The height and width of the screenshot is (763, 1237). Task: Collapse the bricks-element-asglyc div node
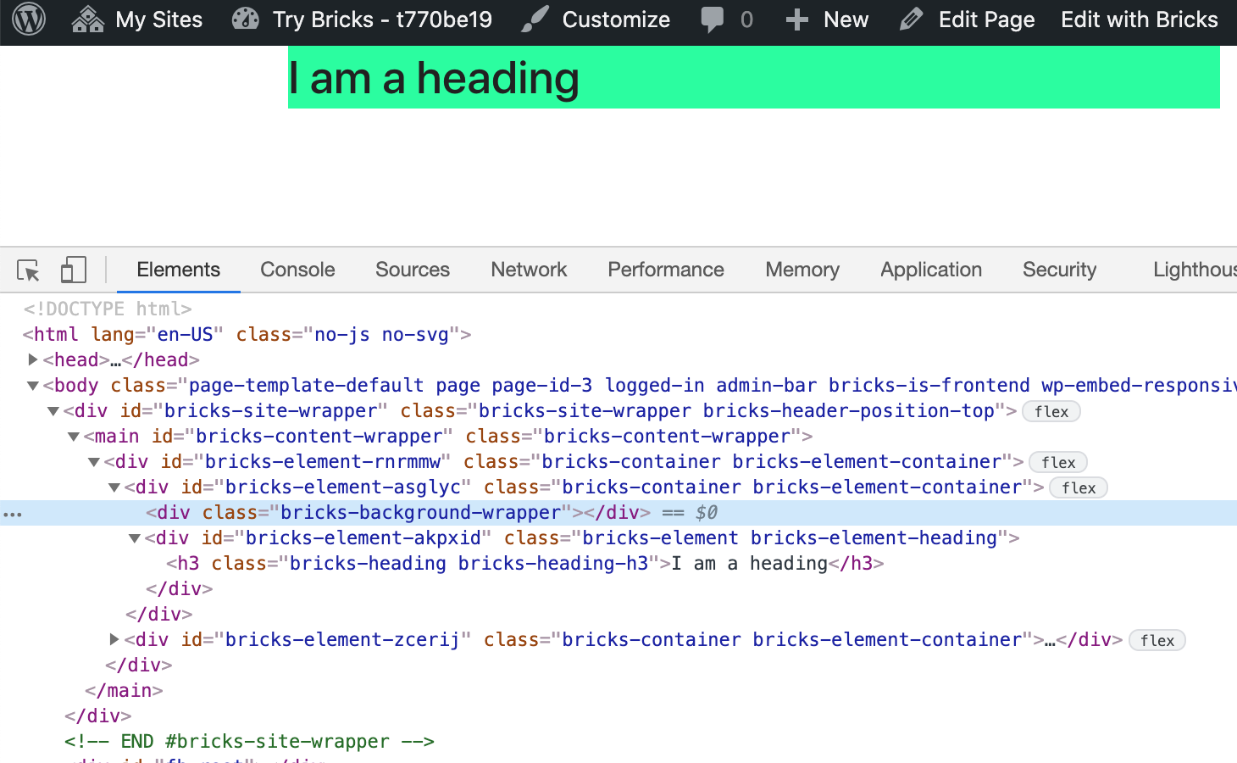pos(114,487)
